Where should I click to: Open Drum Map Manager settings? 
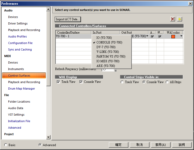point(21,89)
